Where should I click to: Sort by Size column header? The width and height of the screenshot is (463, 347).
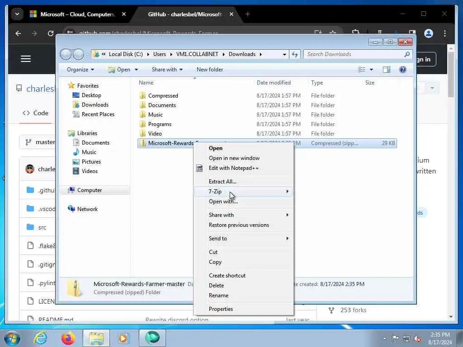[370, 83]
